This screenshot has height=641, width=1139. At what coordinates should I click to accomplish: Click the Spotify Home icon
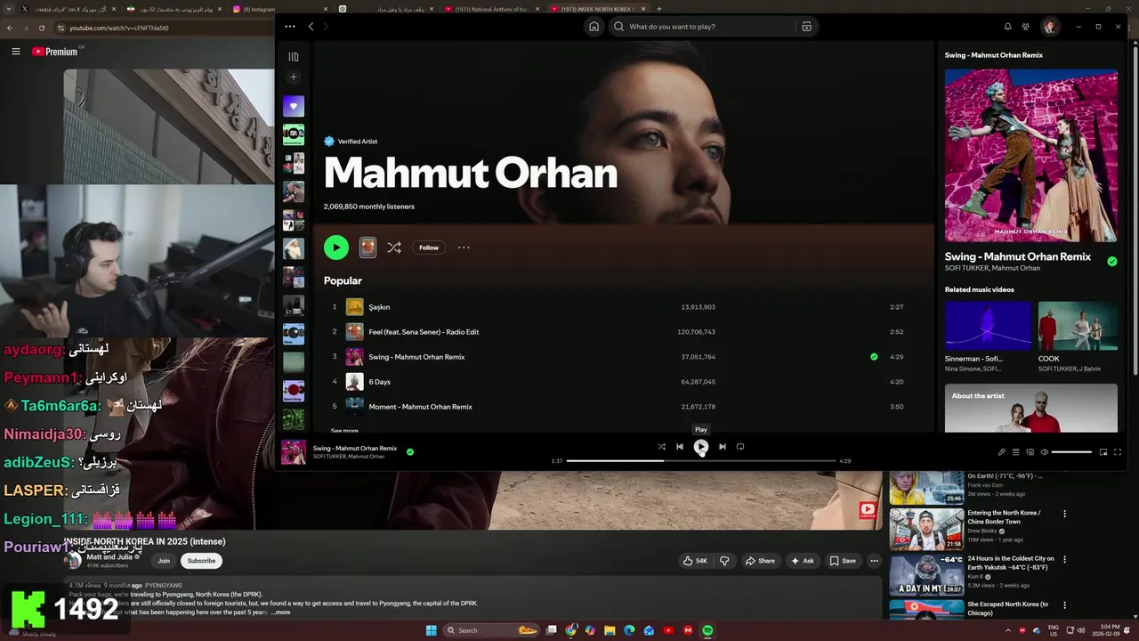(x=594, y=27)
